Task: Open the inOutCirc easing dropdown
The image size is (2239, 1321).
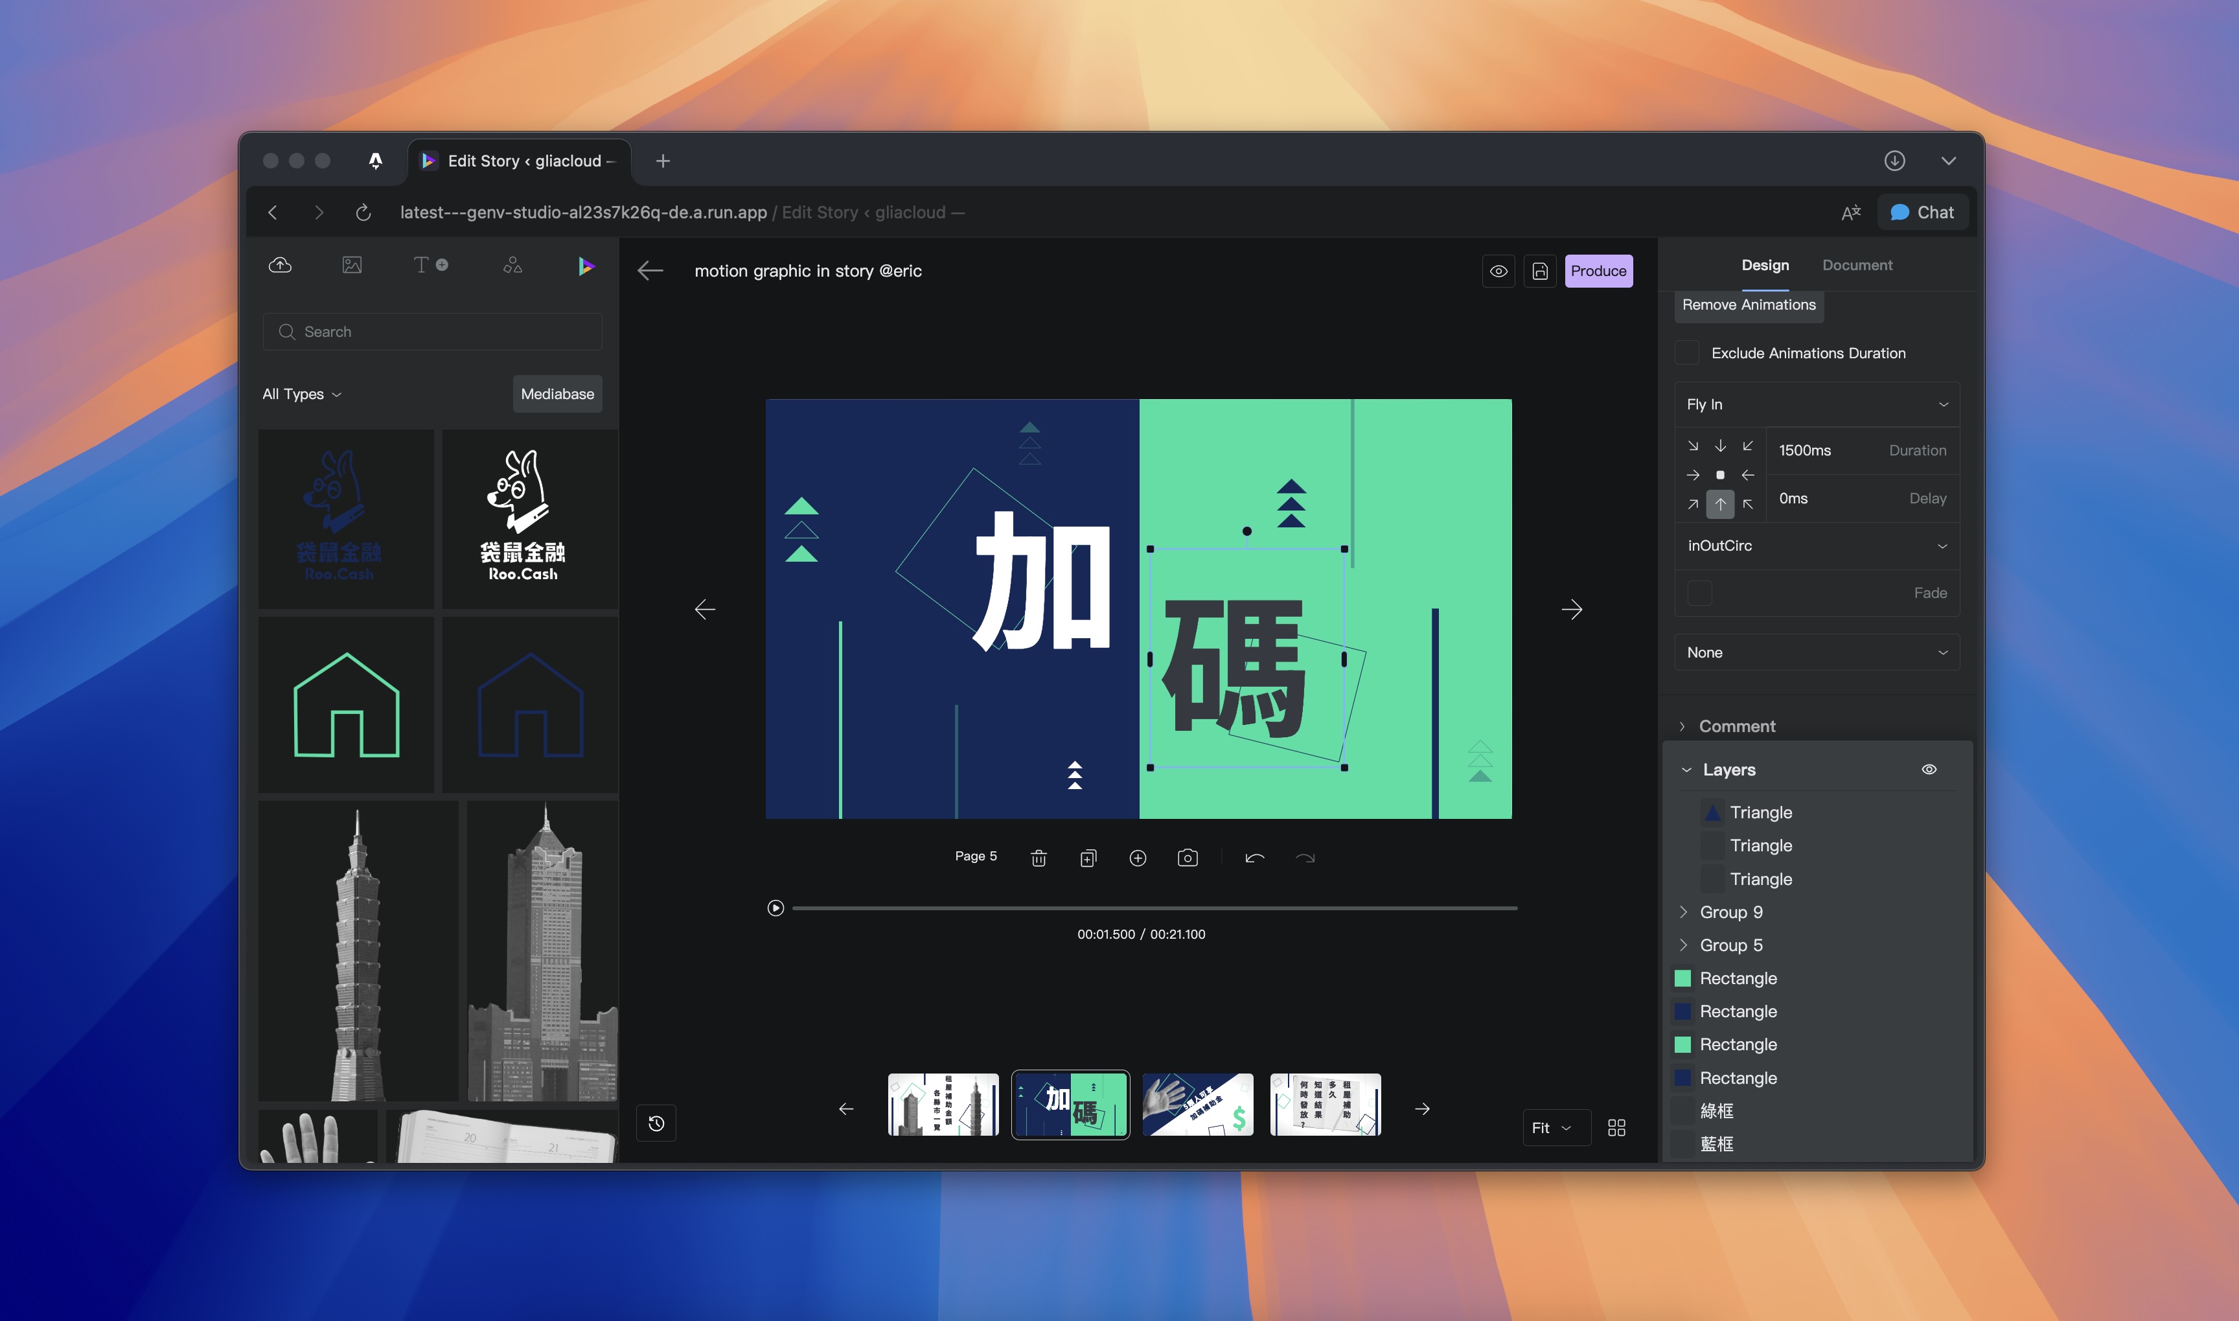Action: (x=1817, y=546)
